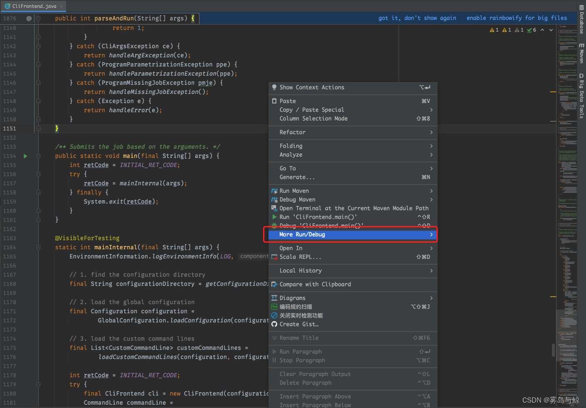Image resolution: width=586 pixels, height=408 pixels.
Task: Click 'enable rainbowify for big files' link
Action: click(517, 18)
